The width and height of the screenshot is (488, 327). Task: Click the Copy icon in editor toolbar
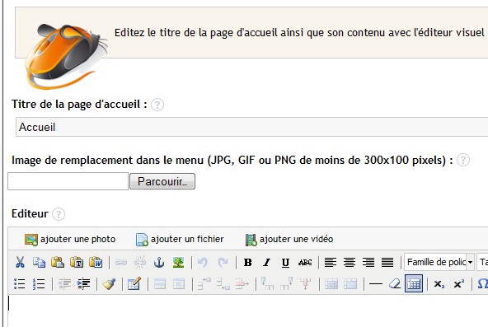tap(40, 263)
